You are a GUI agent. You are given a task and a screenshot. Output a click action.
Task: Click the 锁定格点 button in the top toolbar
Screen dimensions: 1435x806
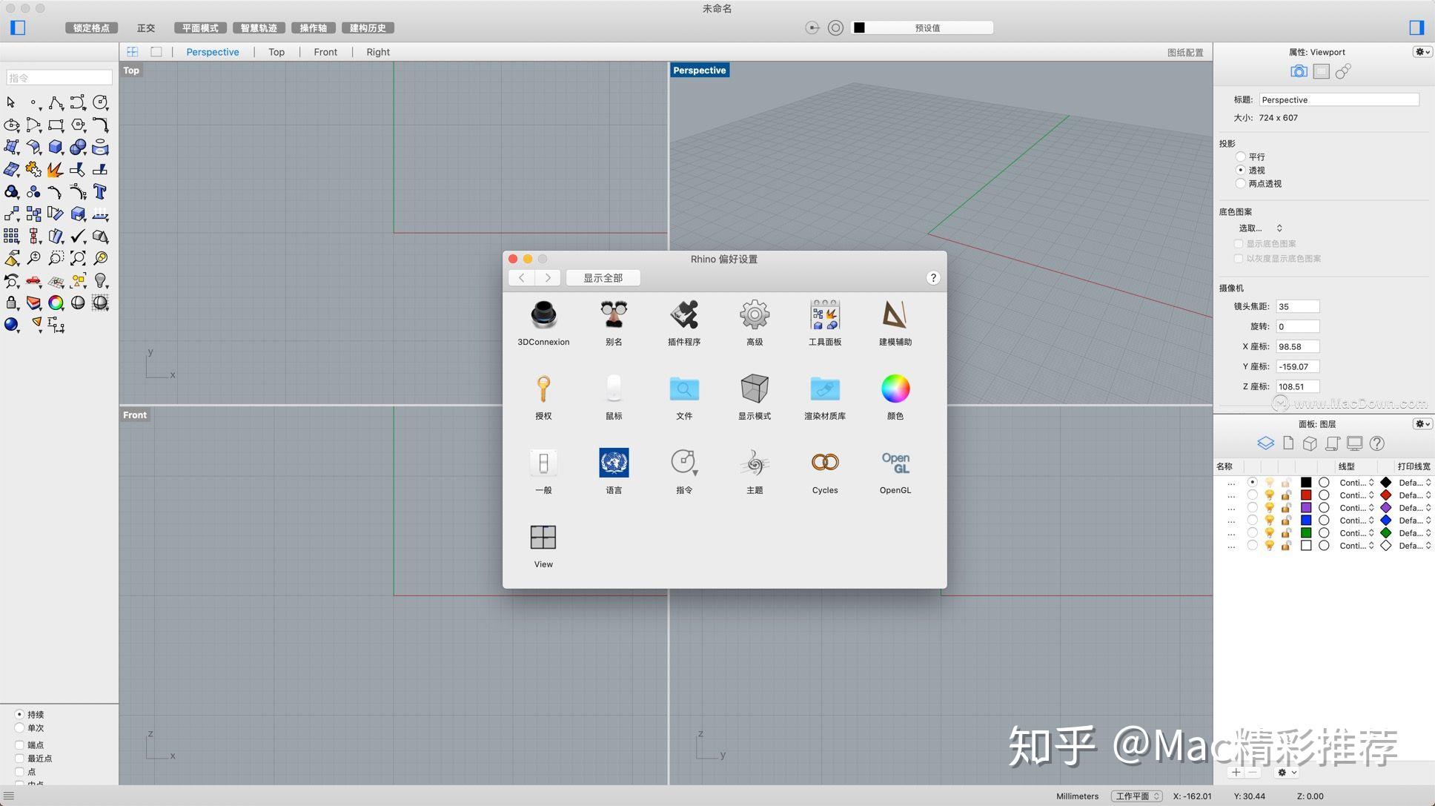click(91, 27)
